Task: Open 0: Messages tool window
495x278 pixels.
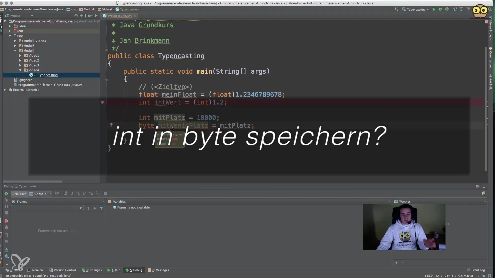Action: point(158,270)
